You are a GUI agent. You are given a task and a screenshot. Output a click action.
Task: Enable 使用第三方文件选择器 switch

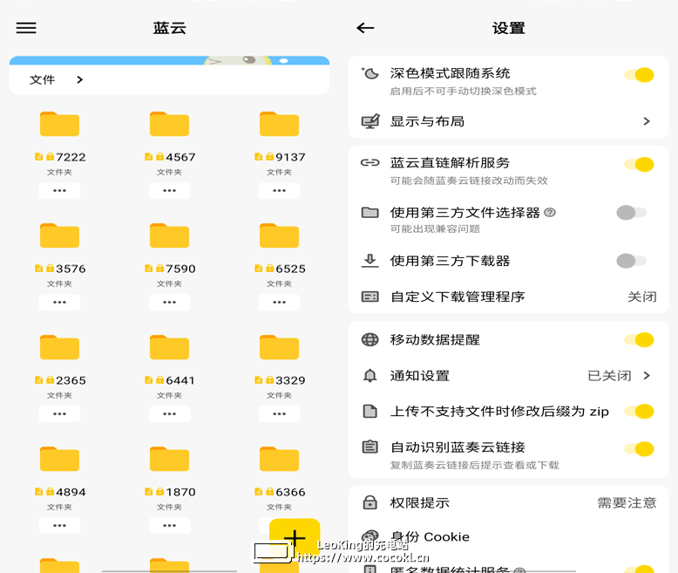(x=632, y=213)
